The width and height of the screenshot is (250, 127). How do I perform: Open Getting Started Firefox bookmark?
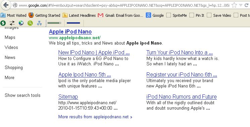[44, 15]
